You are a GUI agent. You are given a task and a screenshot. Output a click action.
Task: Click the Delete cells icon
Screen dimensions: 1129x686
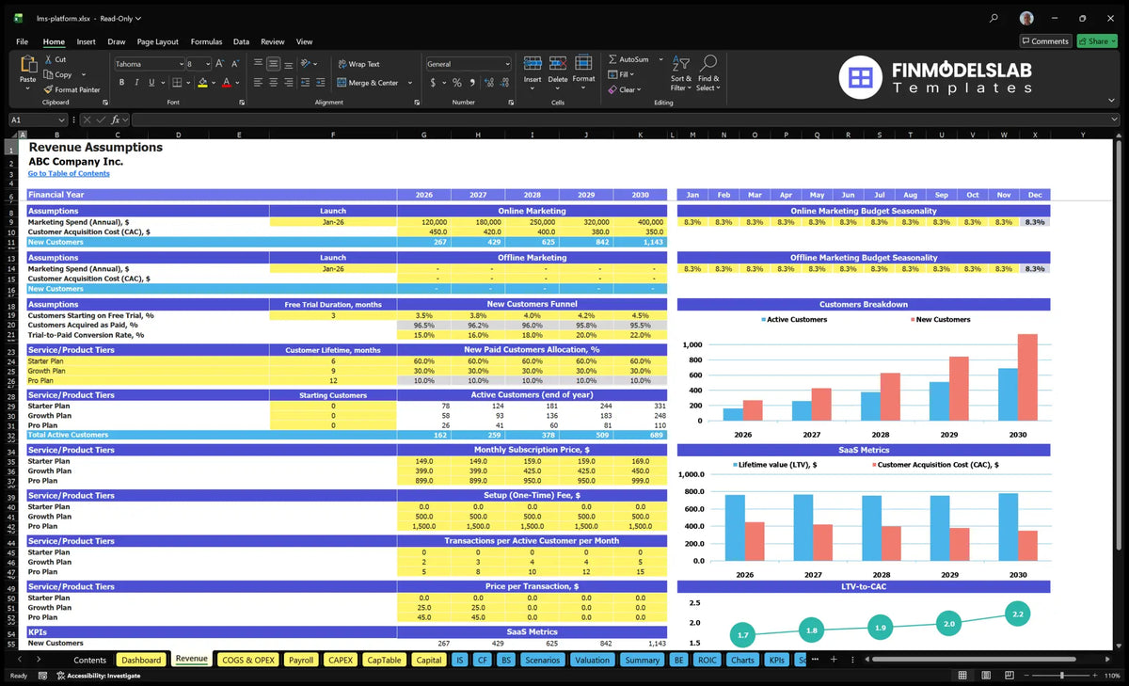pos(558,64)
